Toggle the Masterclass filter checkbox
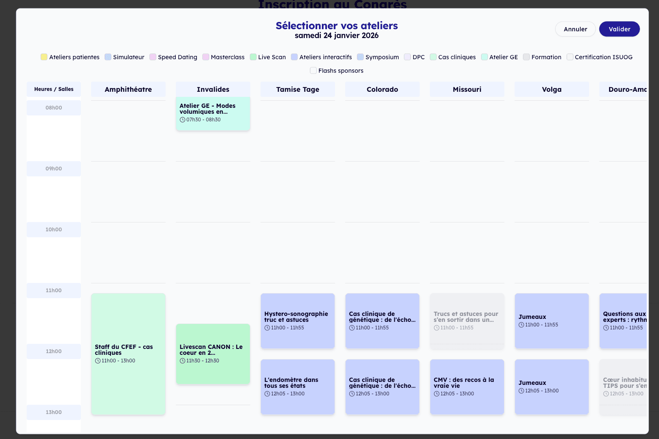659x439 pixels. pos(206,57)
